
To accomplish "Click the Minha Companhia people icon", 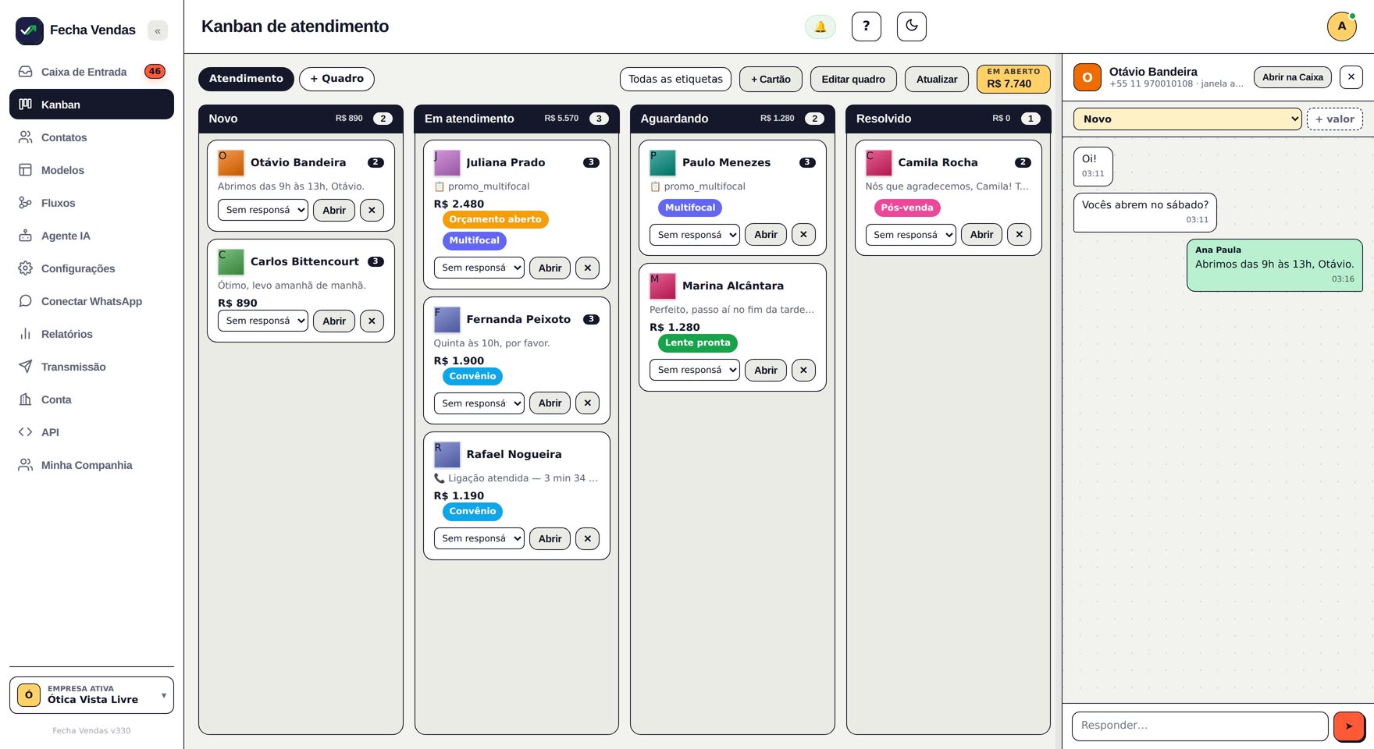I will tap(26, 465).
